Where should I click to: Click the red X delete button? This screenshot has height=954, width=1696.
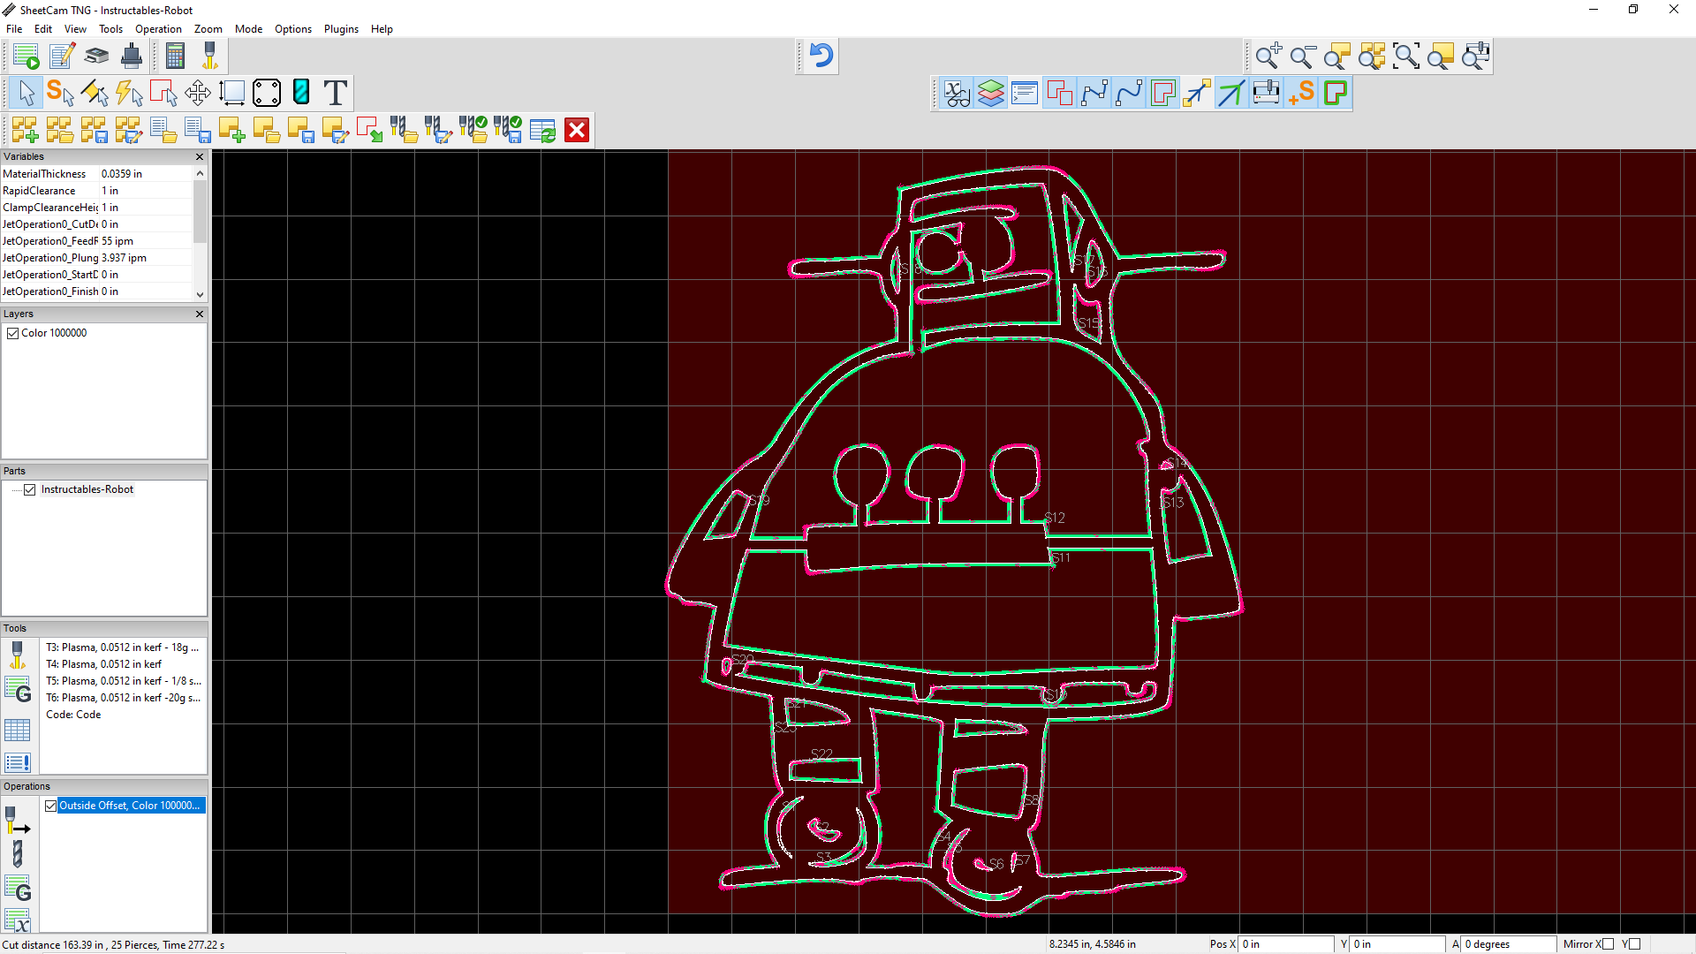coord(577,131)
